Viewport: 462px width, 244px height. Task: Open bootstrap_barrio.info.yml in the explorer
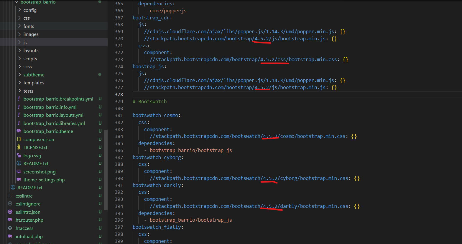50,107
